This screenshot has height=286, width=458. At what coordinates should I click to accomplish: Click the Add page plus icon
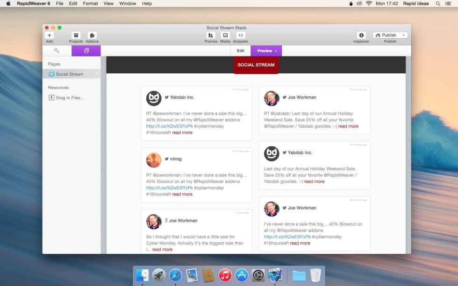[49, 35]
